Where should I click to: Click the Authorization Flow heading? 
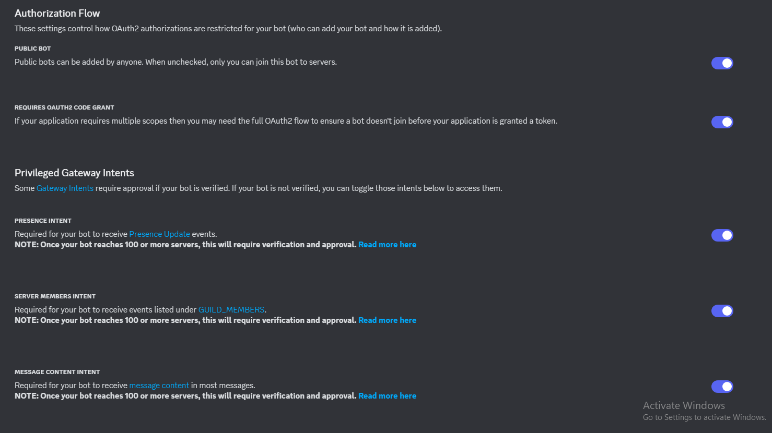(x=57, y=13)
